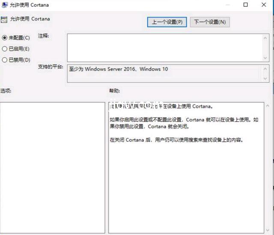Click the window icon in the title bar
The width and height of the screenshot is (274, 235).
tap(4, 5)
